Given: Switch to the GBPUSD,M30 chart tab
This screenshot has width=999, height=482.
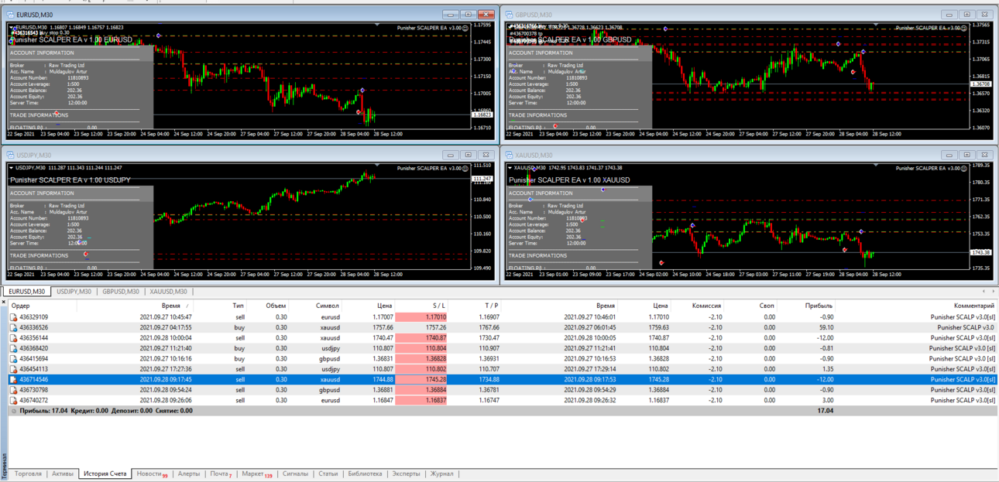Looking at the screenshot, I should 121,292.
